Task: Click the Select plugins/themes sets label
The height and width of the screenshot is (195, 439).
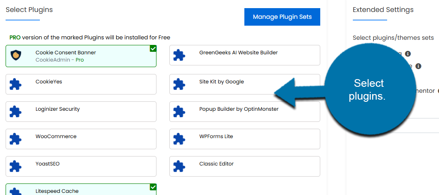Action: pos(393,38)
